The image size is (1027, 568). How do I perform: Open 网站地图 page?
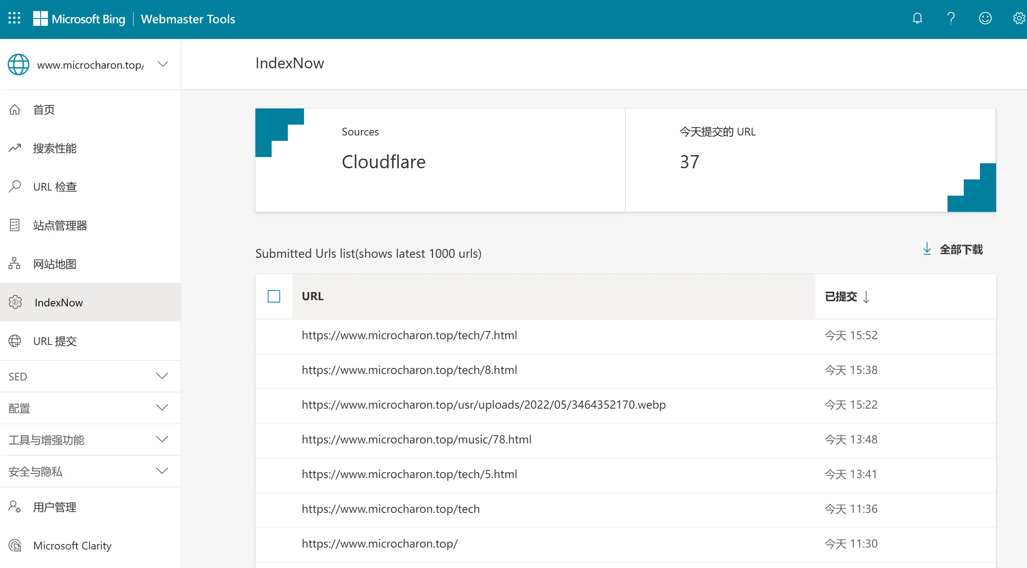90,264
